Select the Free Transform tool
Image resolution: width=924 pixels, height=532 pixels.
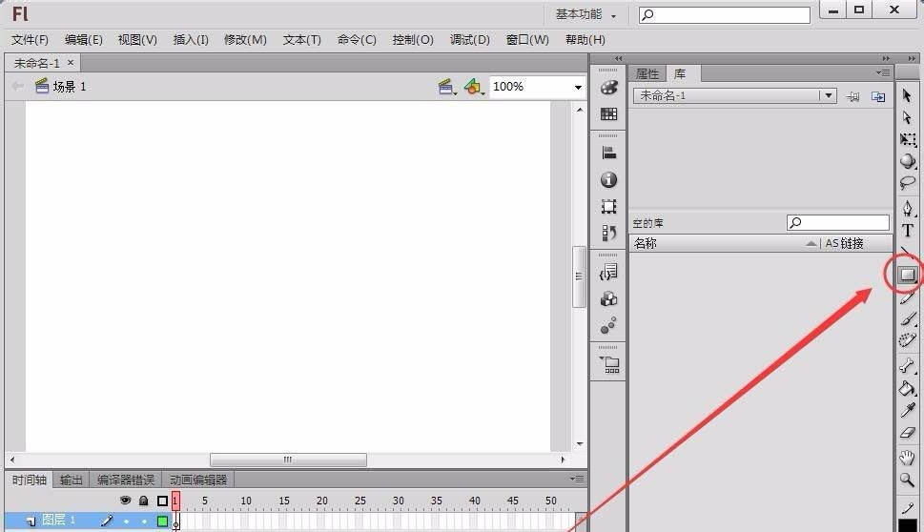tap(908, 139)
